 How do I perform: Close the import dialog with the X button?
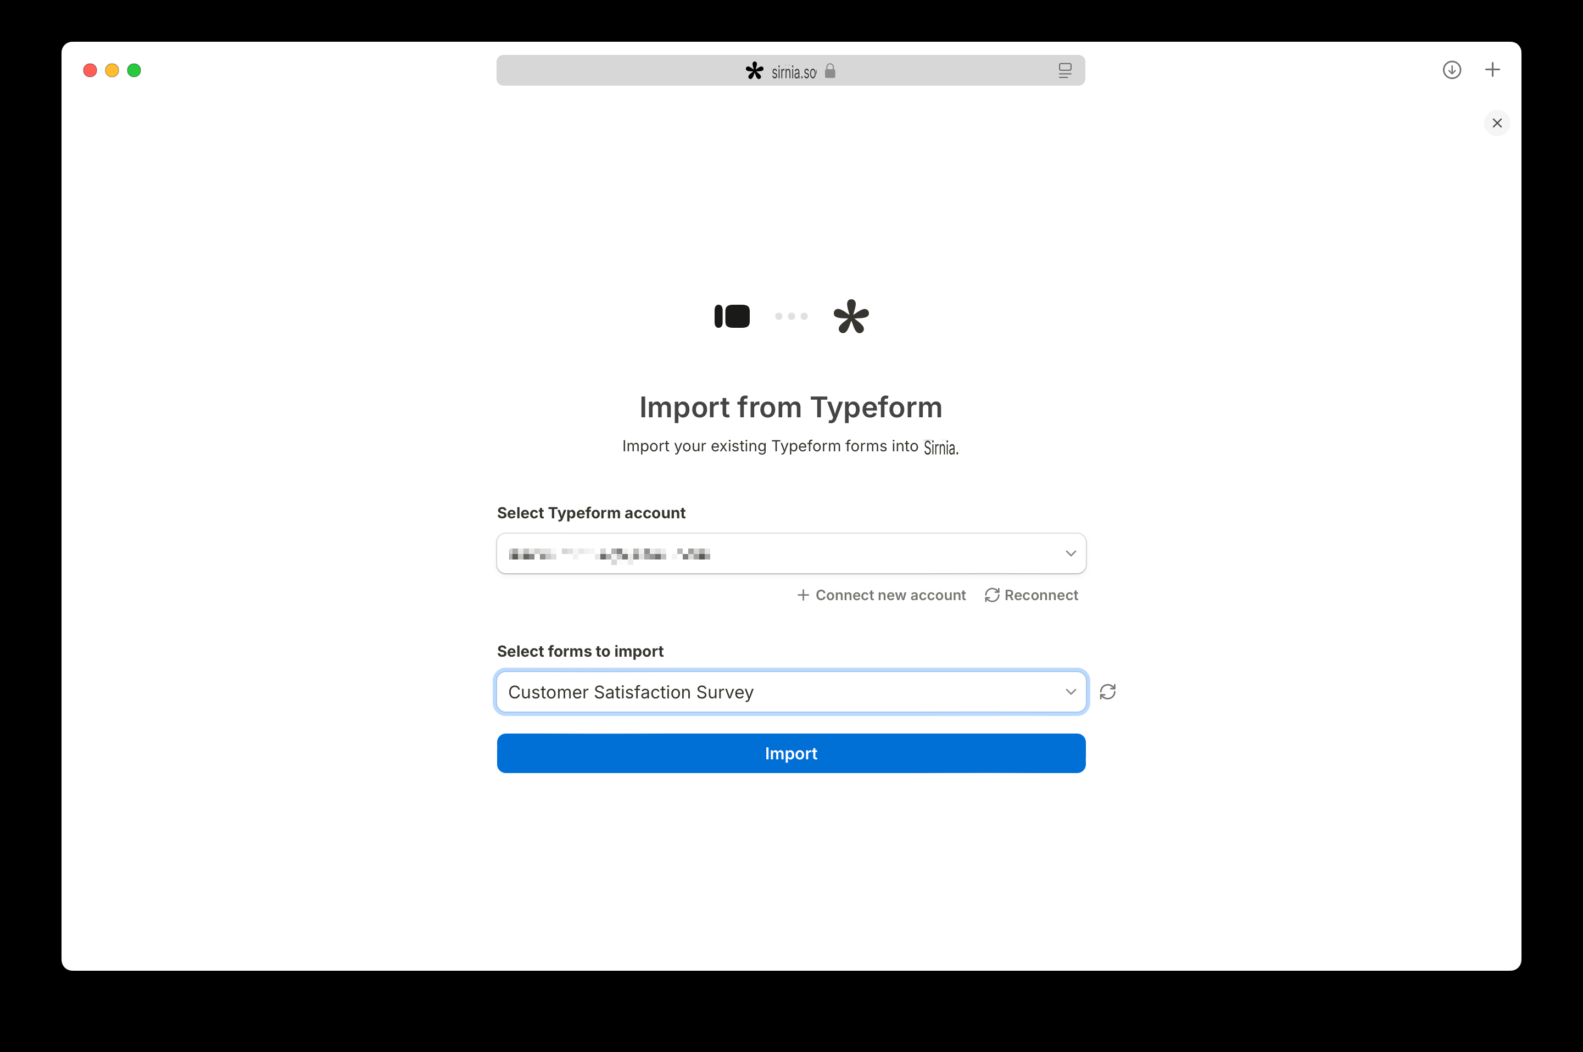point(1497,123)
